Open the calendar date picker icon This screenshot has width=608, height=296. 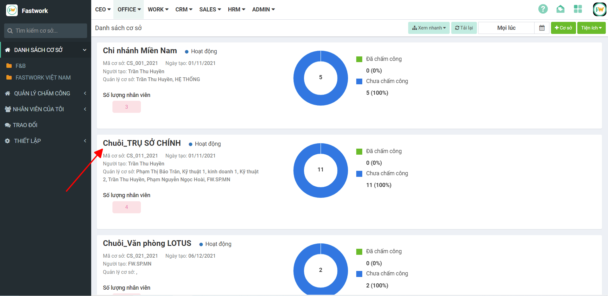[542, 28]
